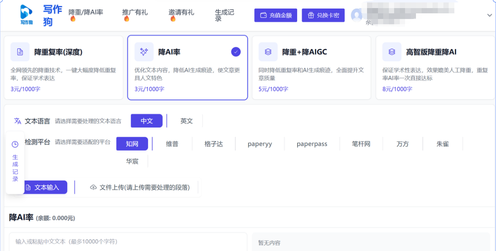This screenshot has height=251, width=496.
Task: Open the 推广有礼 menu item
Action: click(x=135, y=12)
